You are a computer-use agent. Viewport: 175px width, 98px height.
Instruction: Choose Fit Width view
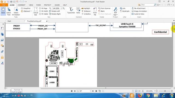43,11
